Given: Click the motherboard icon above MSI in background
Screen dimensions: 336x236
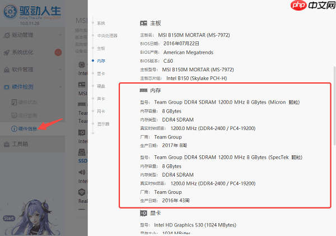Looking at the screenshot, I should click(x=82, y=85).
